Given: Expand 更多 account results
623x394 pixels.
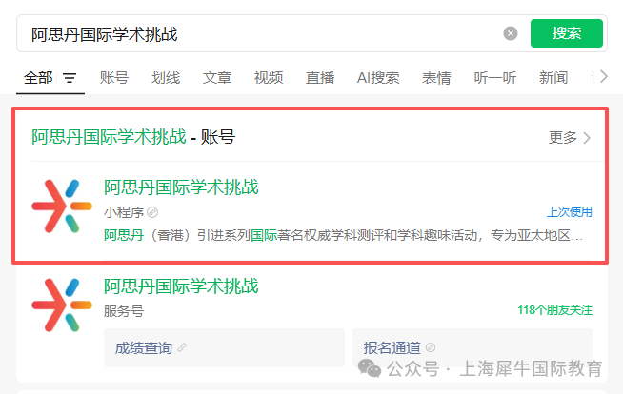Looking at the screenshot, I should 570,138.
